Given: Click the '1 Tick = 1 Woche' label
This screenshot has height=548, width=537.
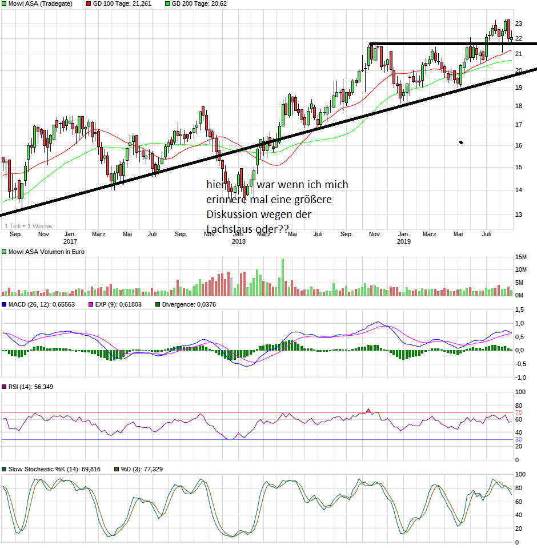Looking at the screenshot, I should pyautogui.click(x=28, y=227).
